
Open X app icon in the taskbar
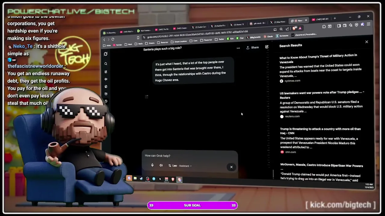(x=160, y=179)
